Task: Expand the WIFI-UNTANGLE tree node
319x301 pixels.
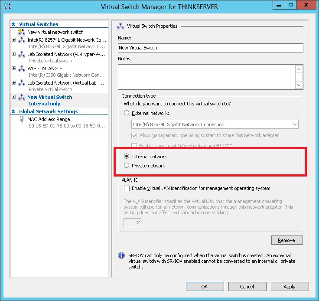Action: pyautogui.click(x=13, y=68)
